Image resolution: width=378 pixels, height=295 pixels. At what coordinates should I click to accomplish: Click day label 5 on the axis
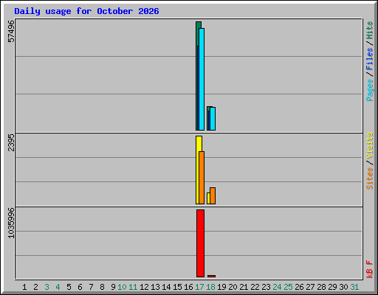point(69,287)
